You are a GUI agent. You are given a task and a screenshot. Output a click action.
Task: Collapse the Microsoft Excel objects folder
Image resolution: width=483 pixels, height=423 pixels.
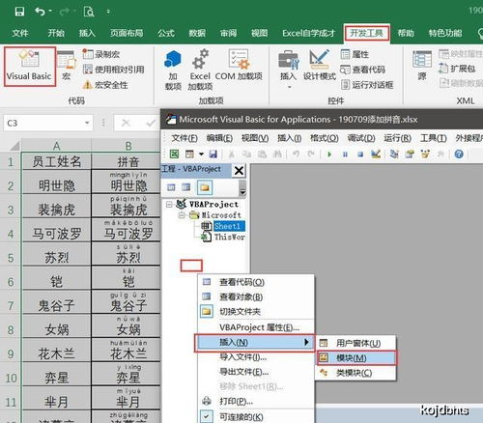182,215
